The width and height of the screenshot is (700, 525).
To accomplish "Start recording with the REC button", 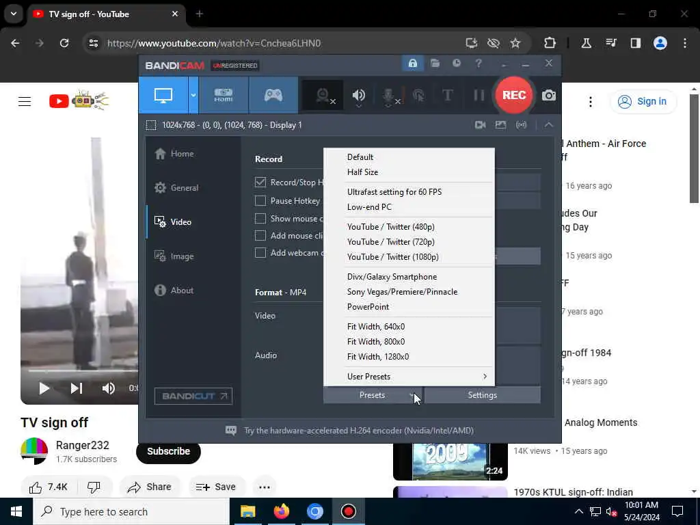I will pos(514,95).
